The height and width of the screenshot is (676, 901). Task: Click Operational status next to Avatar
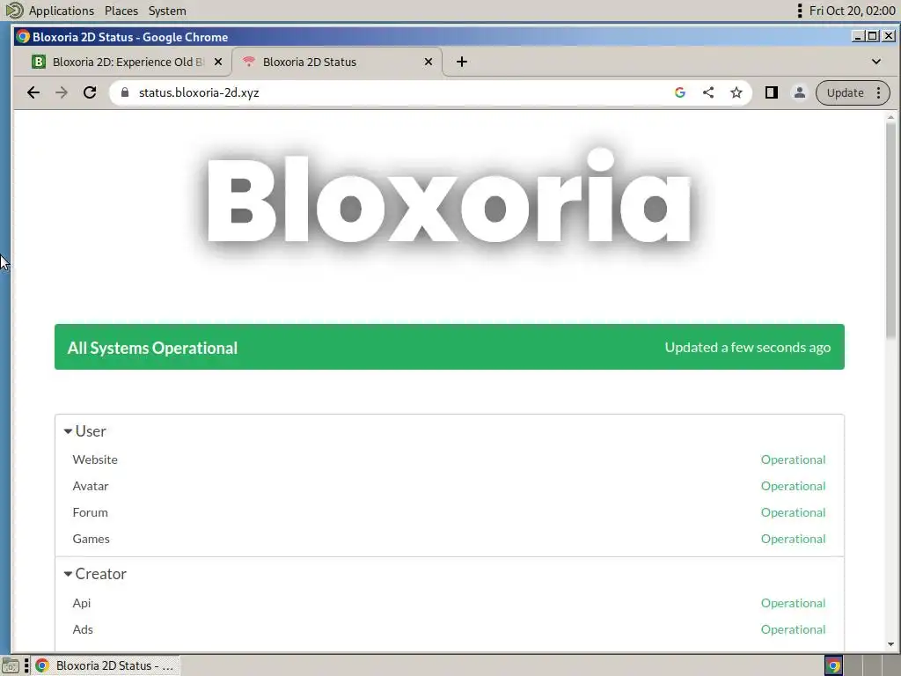[x=793, y=486]
